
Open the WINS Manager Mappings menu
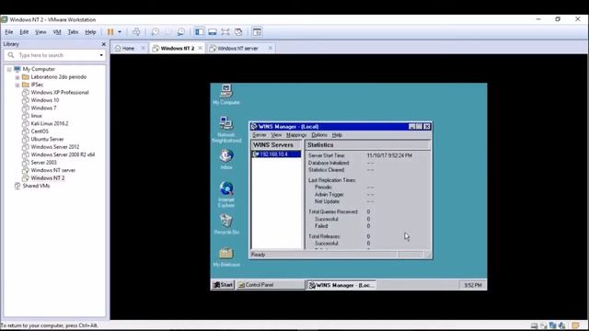point(296,135)
